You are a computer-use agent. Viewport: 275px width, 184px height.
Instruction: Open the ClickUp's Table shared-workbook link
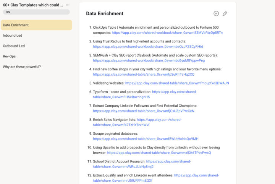[167, 33]
